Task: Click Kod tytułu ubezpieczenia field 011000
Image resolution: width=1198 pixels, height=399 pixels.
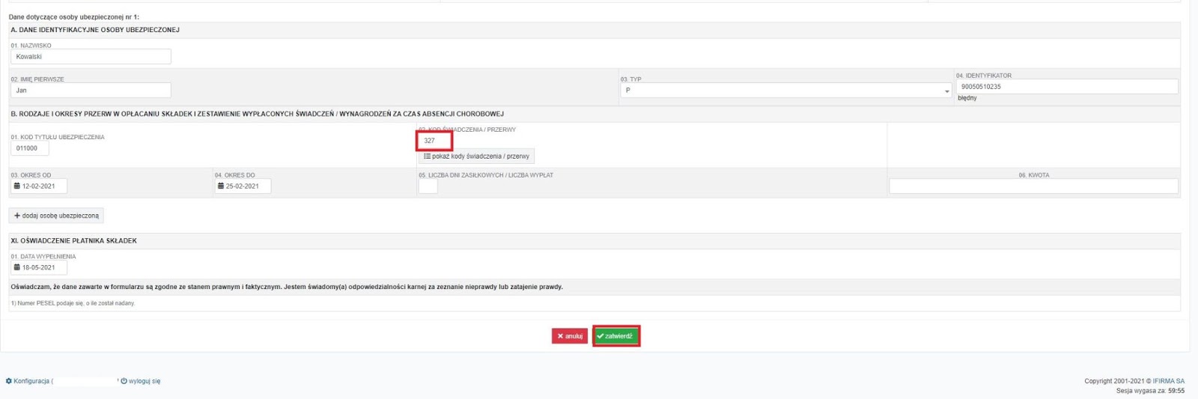Action: tap(30, 148)
